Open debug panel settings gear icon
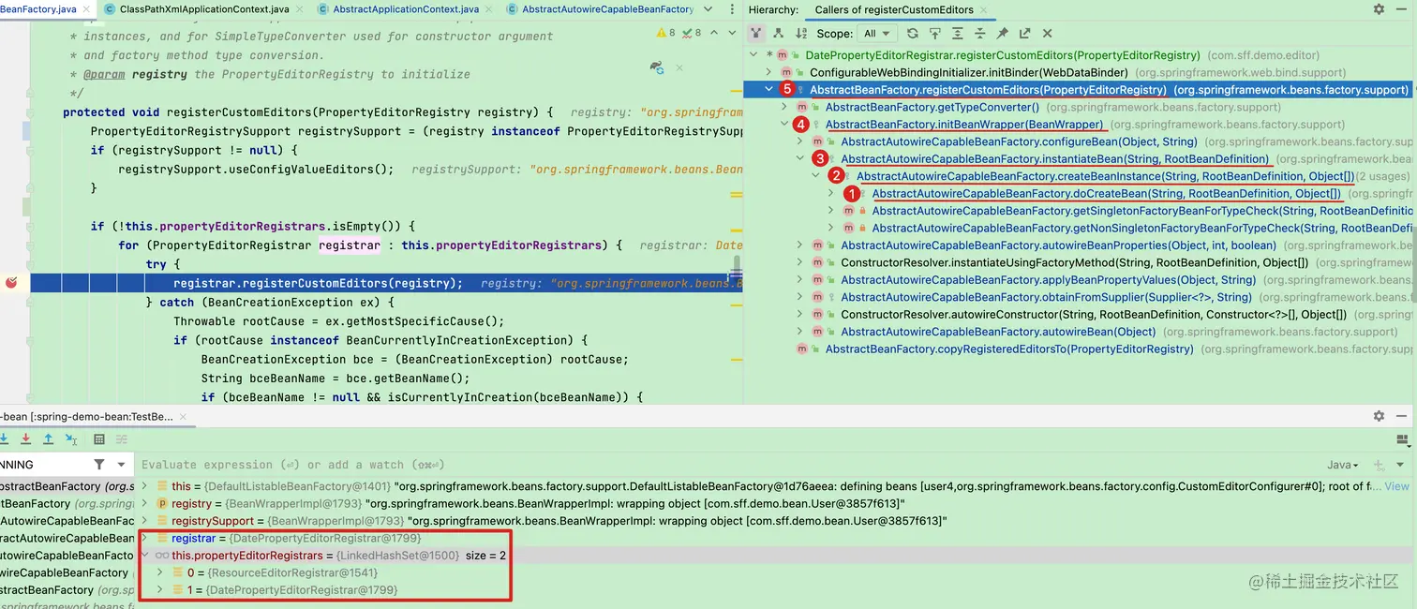Image resolution: width=1417 pixels, height=609 pixels. click(1379, 416)
